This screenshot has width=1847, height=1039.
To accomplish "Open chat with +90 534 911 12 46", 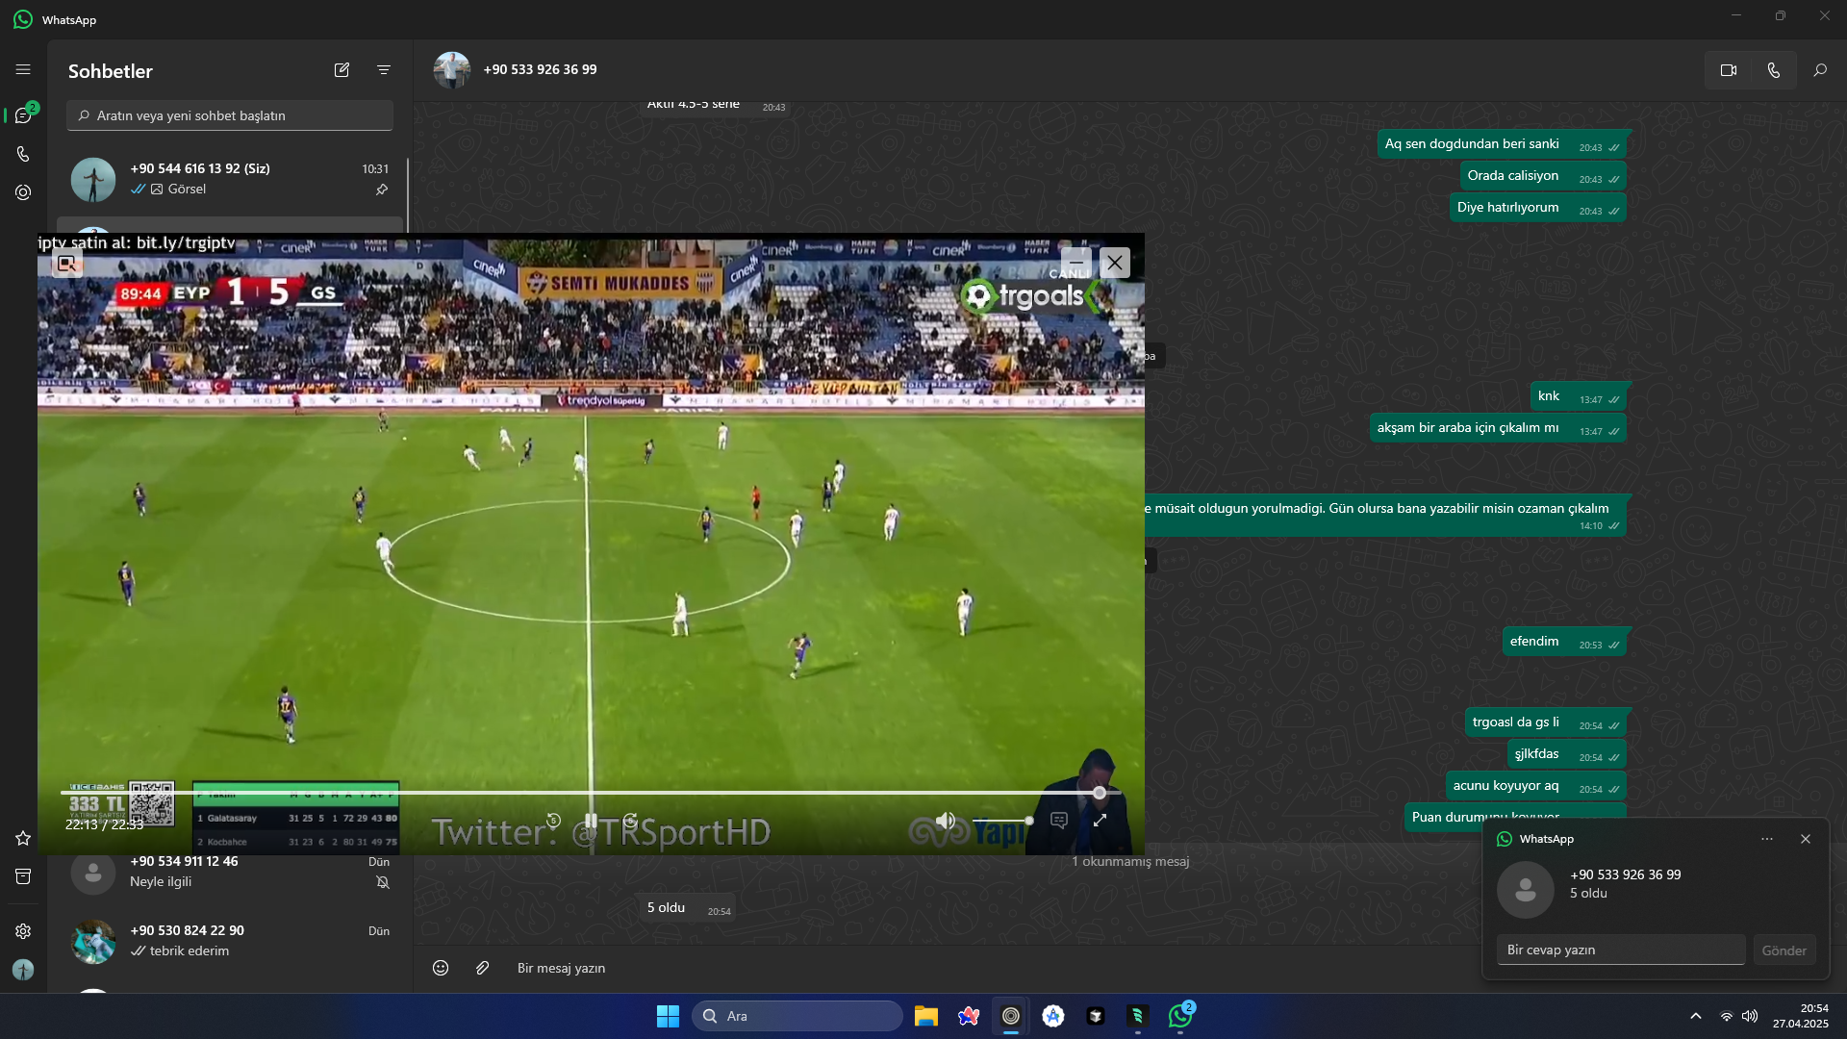I will point(231,872).
